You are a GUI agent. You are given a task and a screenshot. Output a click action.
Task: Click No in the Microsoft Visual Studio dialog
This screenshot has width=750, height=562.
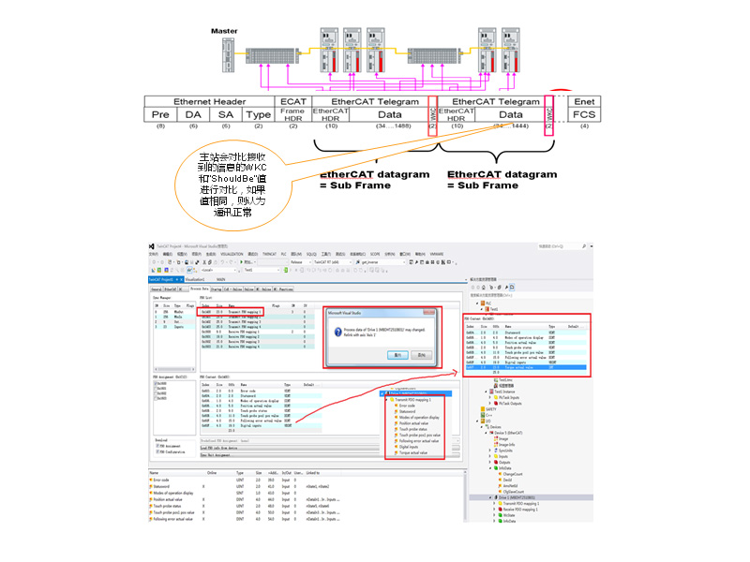[x=421, y=355]
